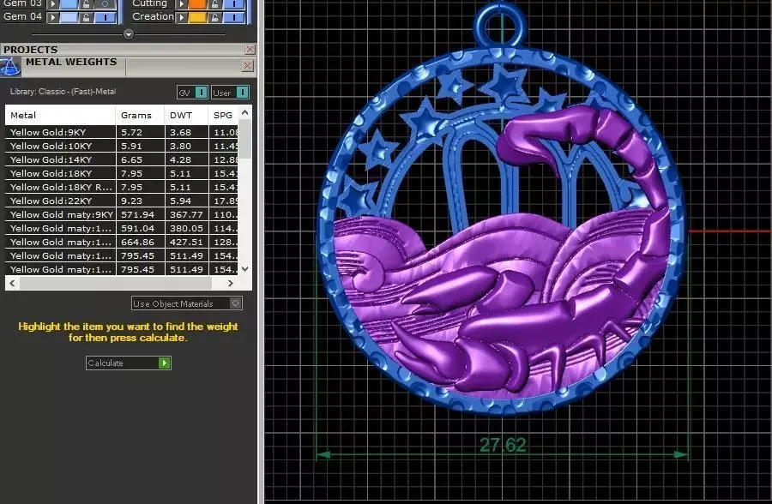Select the METAL WEIGHTS panel tab
This screenshot has width=772, height=504.
click(71, 63)
